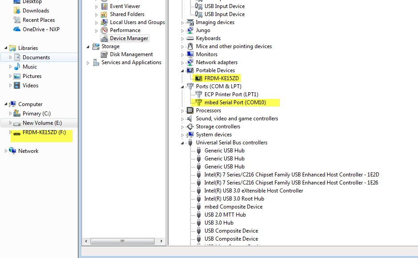Select Device Manager in console tree
Viewport: 418px width, 258px height.
click(129, 38)
